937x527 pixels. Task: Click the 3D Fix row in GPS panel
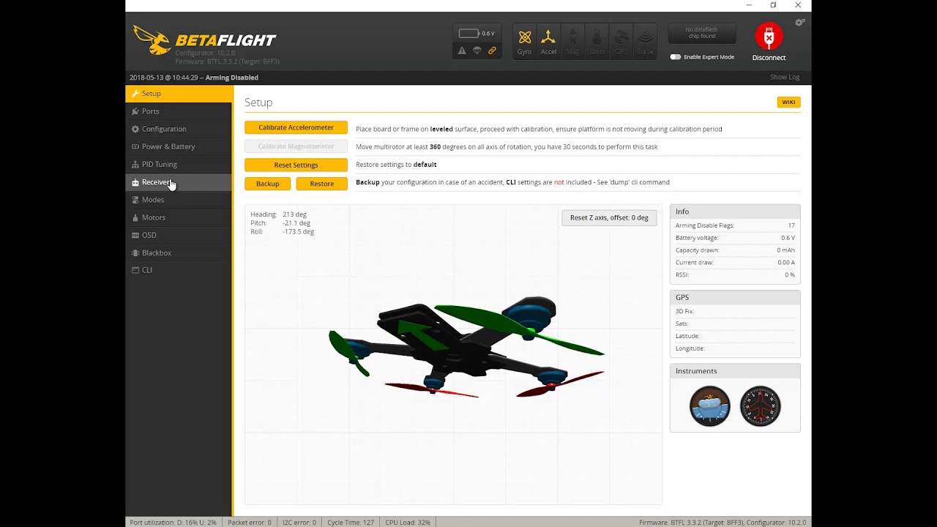735,312
